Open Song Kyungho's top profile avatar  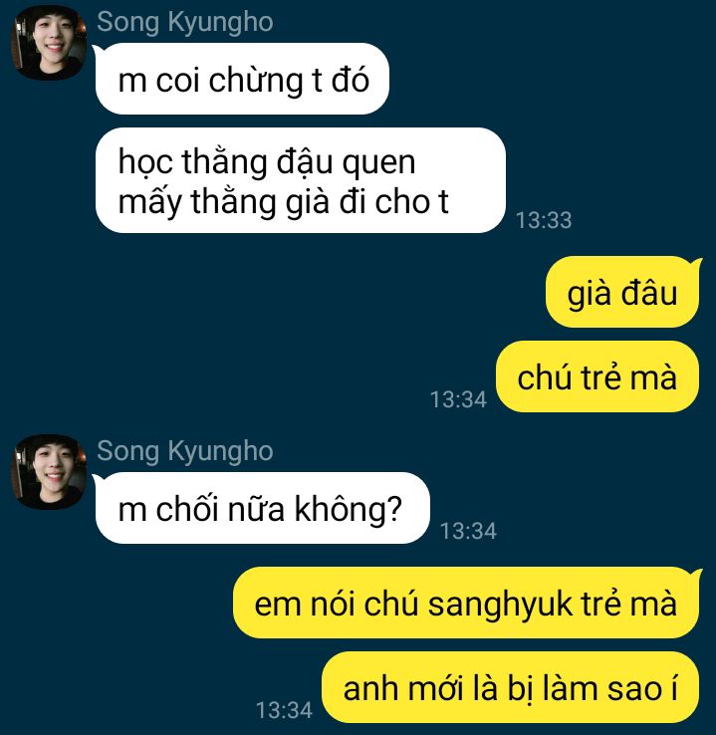[49, 43]
